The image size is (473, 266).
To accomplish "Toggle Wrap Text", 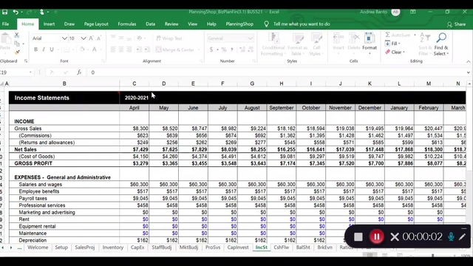I will pyautogui.click(x=169, y=38).
